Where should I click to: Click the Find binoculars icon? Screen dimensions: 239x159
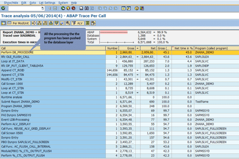pos(86,8)
